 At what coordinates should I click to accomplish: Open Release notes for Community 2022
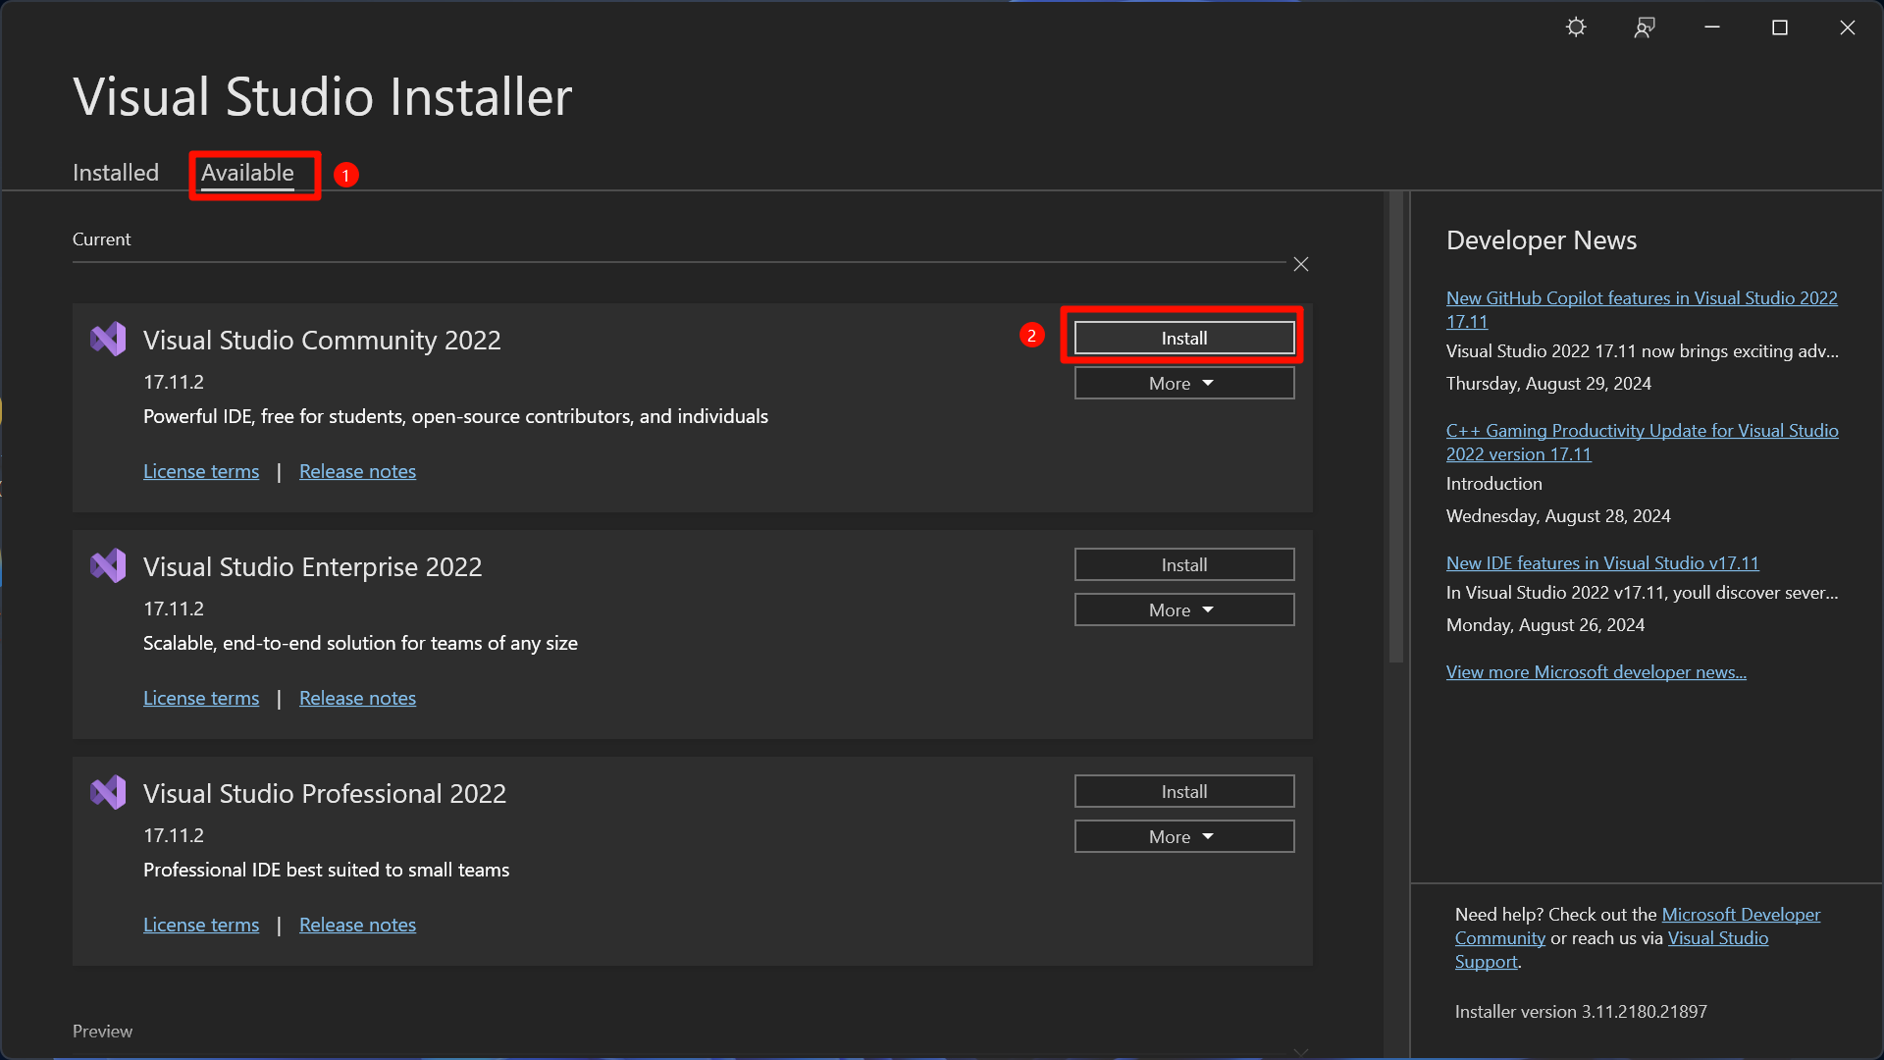(357, 471)
